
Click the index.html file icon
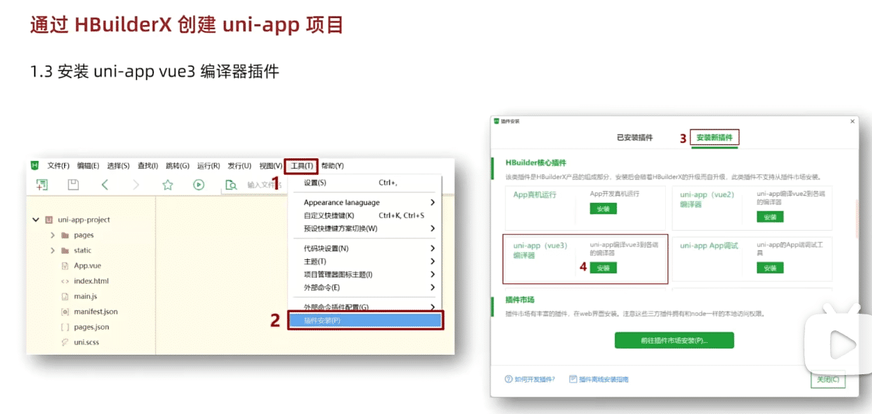tap(65, 281)
